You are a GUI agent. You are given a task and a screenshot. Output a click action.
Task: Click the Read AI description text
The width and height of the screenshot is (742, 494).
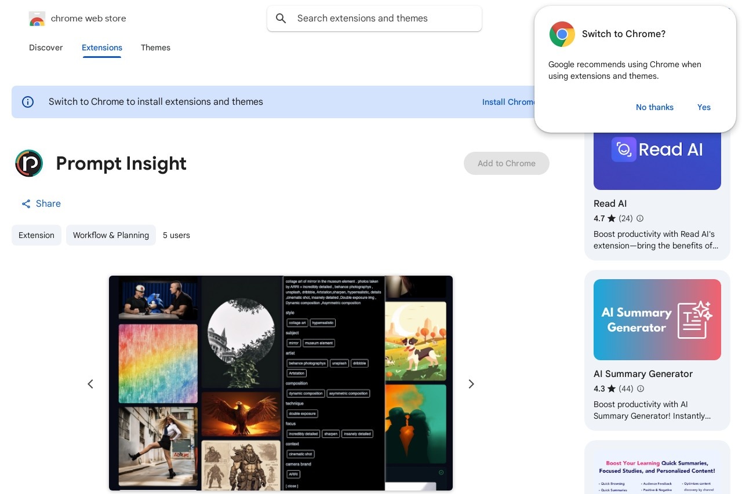[x=656, y=240]
